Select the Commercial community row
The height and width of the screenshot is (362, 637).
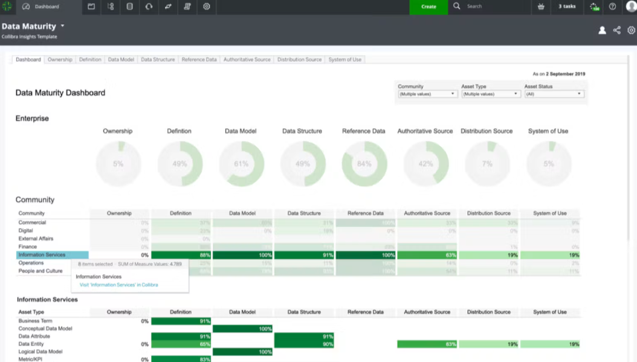[x=298, y=222]
